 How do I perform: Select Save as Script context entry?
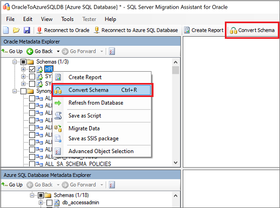(102, 116)
